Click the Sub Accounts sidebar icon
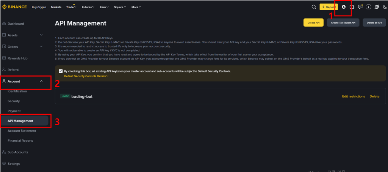The image size is (388, 172). tap(4, 152)
